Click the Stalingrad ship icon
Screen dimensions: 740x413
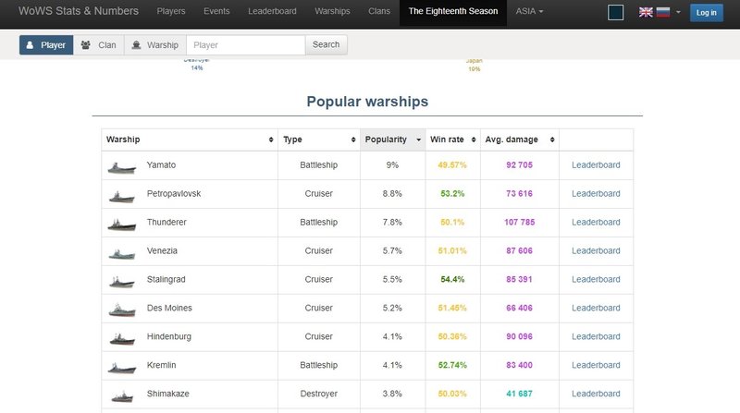(x=122, y=282)
